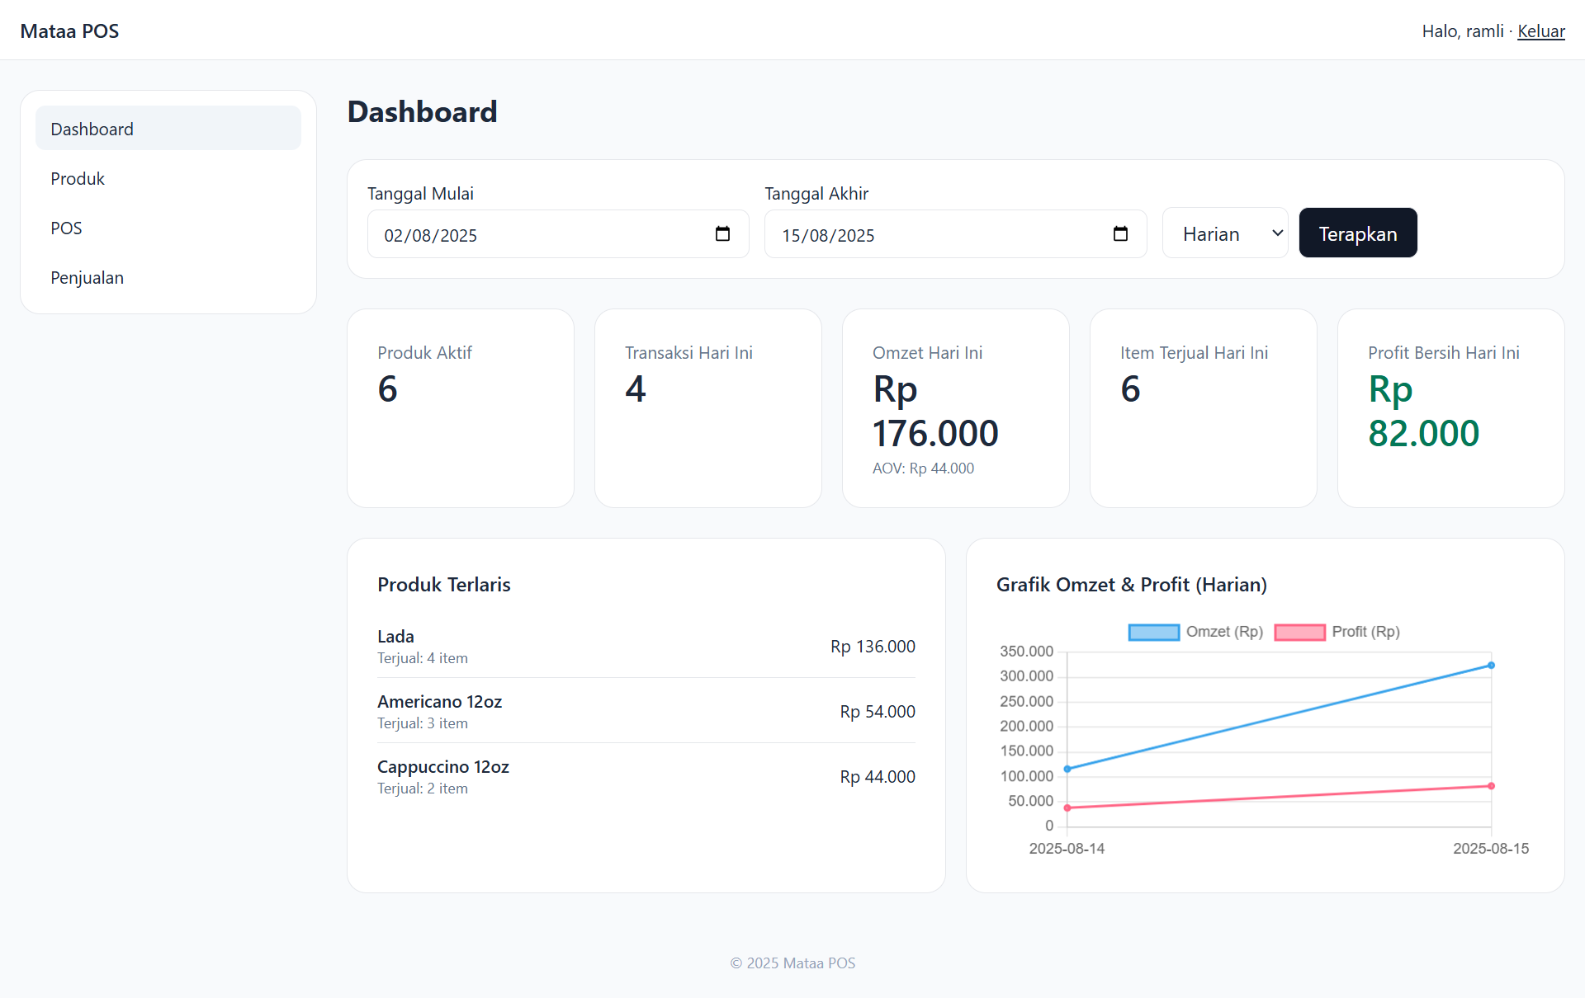The width and height of the screenshot is (1585, 998).
Task: Toggle the Profit (Rp) series via chart legend
Action: (1337, 632)
